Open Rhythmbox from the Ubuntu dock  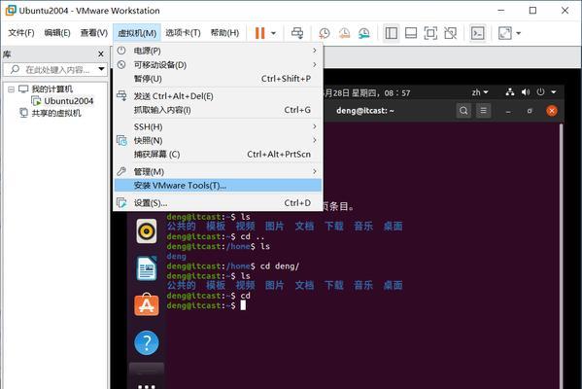coord(147,231)
